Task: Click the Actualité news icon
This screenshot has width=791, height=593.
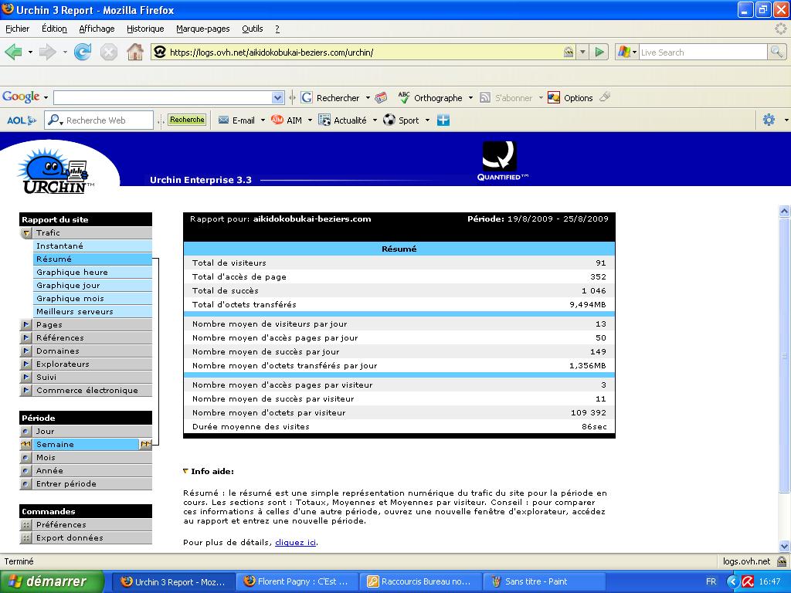Action: click(324, 120)
